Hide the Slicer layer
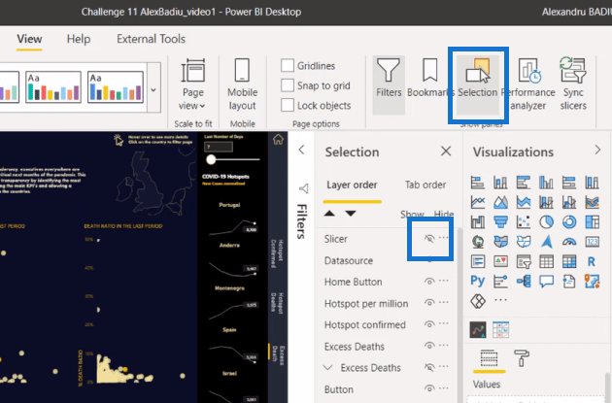The height and width of the screenshot is (403, 612). coord(428,239)
